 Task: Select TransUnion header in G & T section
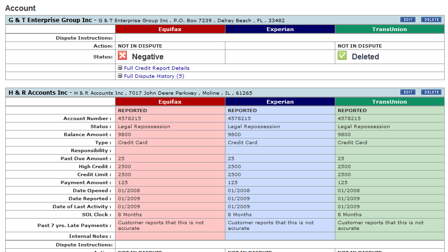[390, 29]
